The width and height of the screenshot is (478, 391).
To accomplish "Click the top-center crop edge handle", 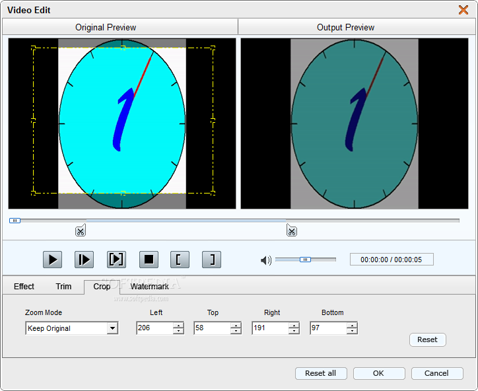I will pos(123,48).
